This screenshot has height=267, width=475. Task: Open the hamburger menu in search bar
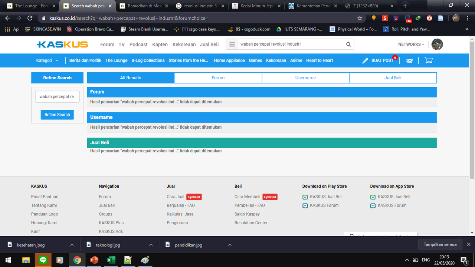tap(232, 44)
